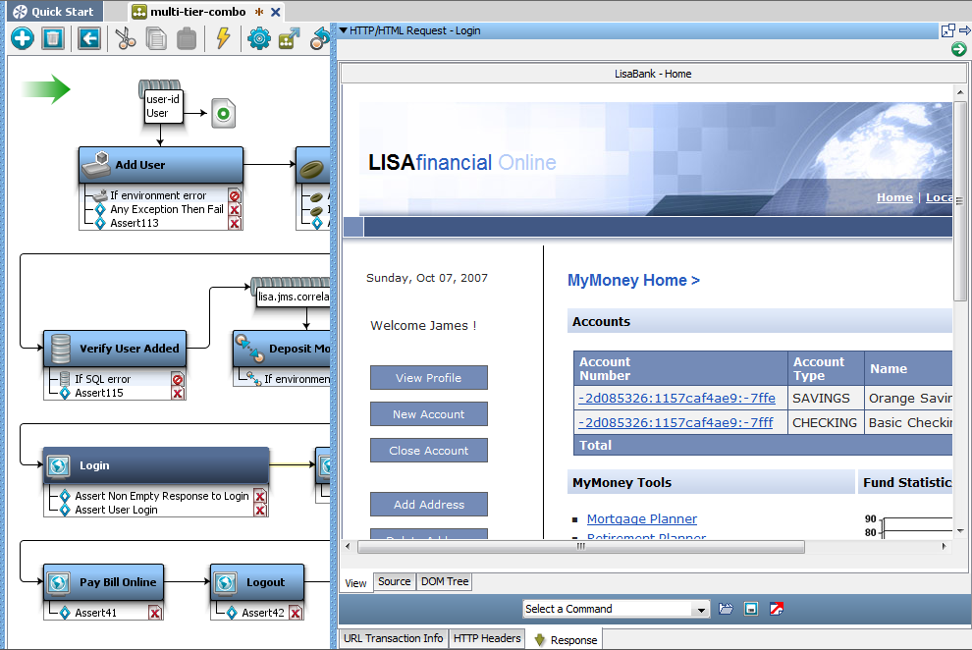This screenshot has height=650, width=972.
Task: Click the red X beside Assert42
Action: coord(296,613)
